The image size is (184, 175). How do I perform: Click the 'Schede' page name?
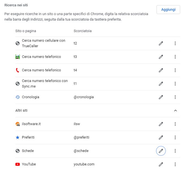(x=28, y=151)
